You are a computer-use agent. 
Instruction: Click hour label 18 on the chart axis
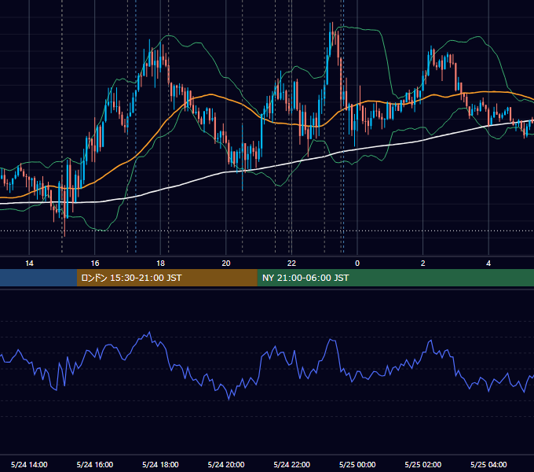tap(160, 264)
